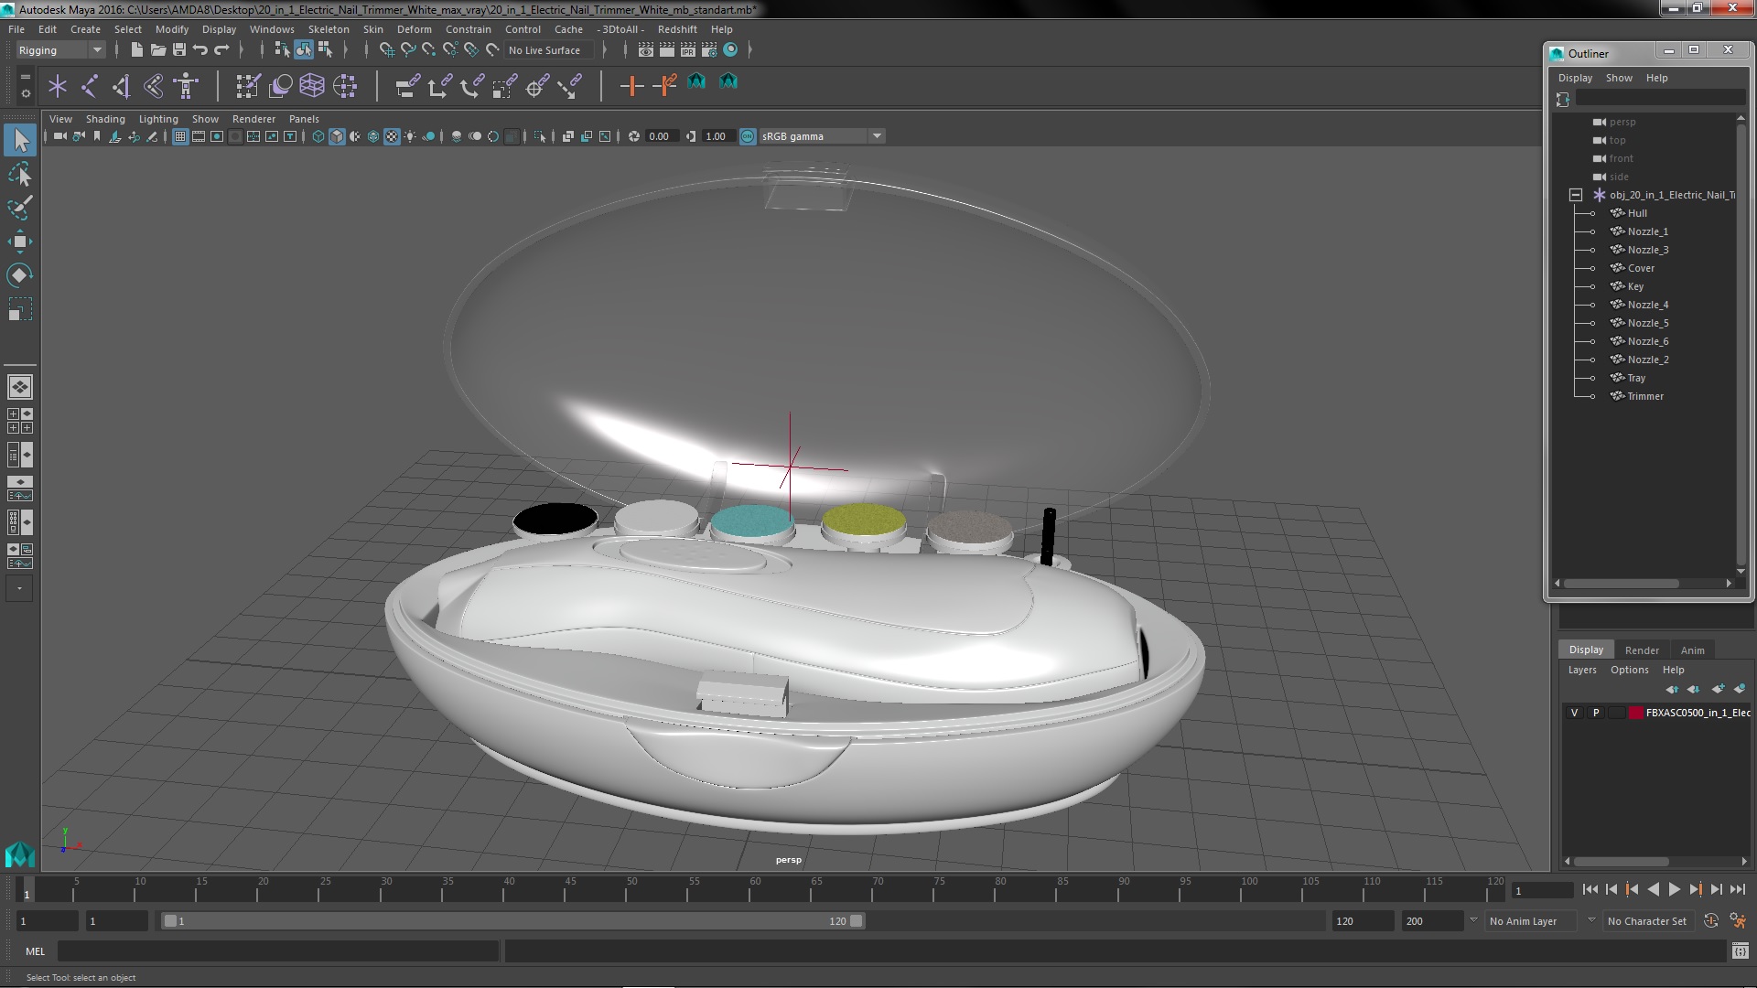Toggle layer playback P box

pos(1596,713)
